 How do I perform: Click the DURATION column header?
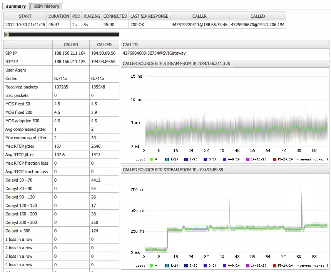59,16
